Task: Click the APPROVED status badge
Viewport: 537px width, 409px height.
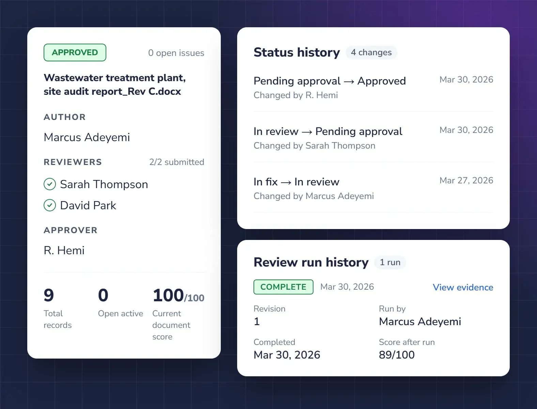Action: coord(75,52)
